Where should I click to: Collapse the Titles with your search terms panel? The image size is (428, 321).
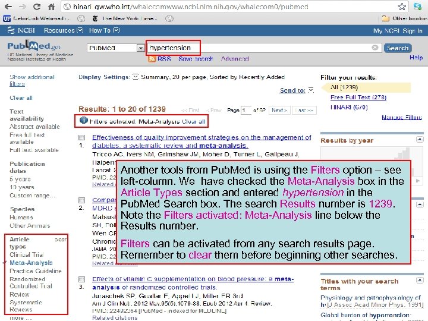[419, 280]
